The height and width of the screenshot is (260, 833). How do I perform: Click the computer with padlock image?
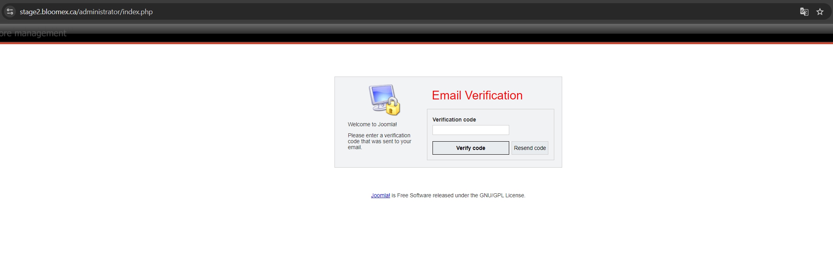point(385,100)
